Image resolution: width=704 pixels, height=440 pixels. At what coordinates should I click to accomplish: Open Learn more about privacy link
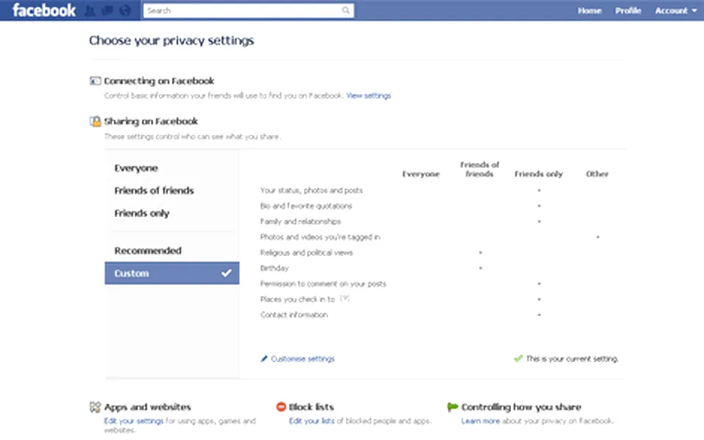(x=480, y=422)
